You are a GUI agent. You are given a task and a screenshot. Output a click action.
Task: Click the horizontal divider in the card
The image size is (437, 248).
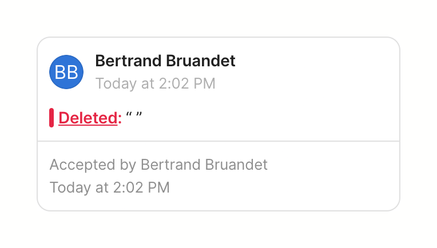tap(218, 141)
